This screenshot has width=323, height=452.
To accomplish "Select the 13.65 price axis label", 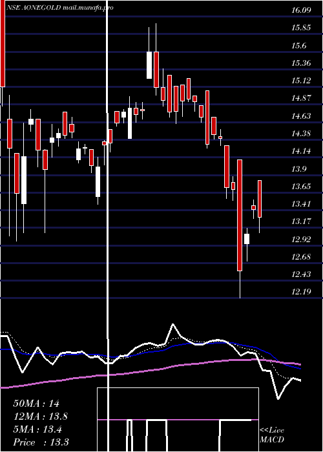I will point(301,186).
